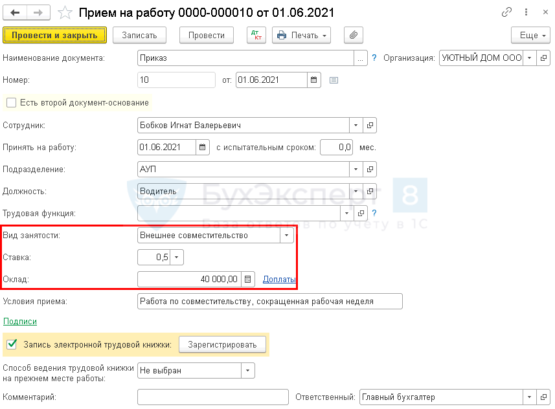Screen dimensions: 555x409
Task: Open calculator icon in Оклад field
Action: pos(247,279)
